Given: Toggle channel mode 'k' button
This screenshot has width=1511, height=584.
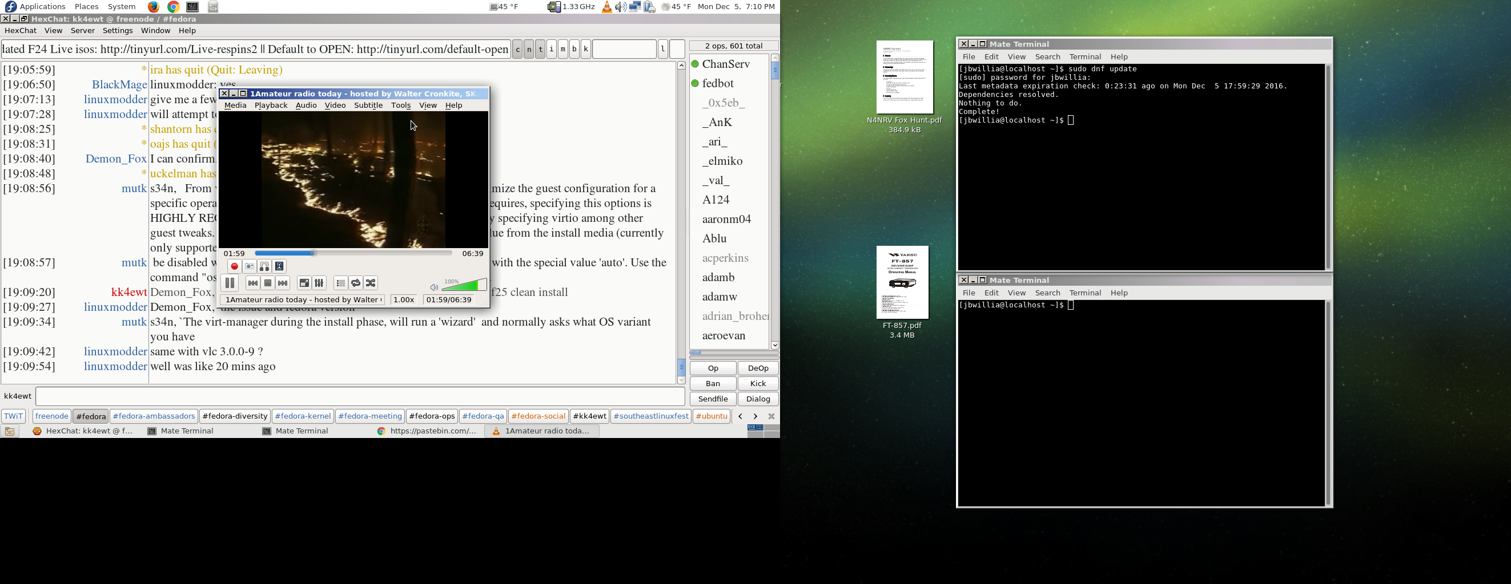Looking at the screenshot, I should pyautogui.click(x=586, y=50).
